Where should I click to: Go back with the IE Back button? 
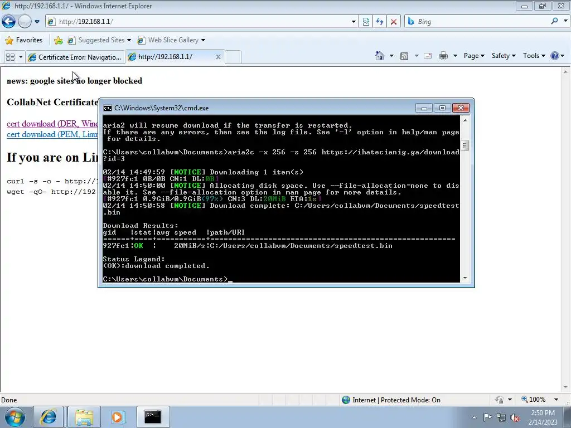(x=8, y=22)
